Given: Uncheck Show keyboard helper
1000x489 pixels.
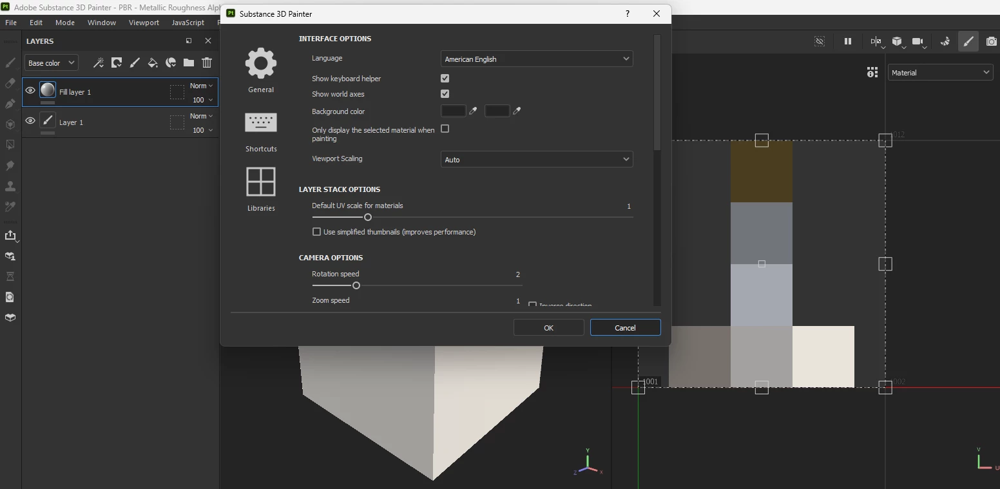Looking at the screenshot, I should 445,78.
